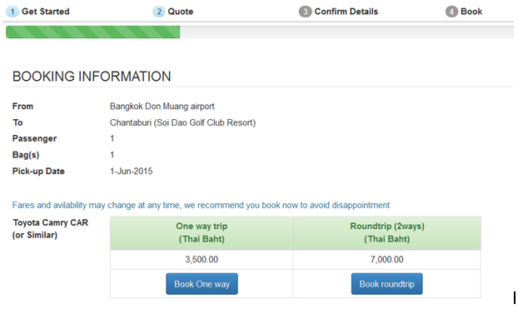Click the step 3 circle icon
The height and width of the screenshot is (319, 518).
pos(306,12)
